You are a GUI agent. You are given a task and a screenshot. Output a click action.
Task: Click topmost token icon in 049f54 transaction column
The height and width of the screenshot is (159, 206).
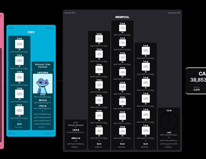[x=146, y=51]
